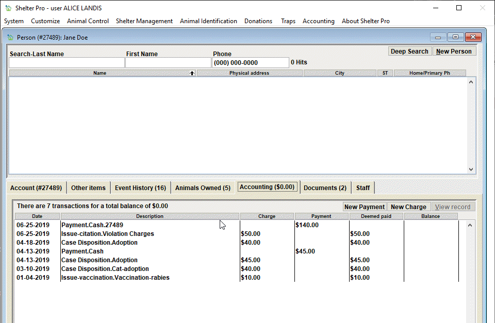This screenshot has height=323, width=495.
Task: Open the Shelter Management menu
Action: pyautogui.click(x=144, y=21)
